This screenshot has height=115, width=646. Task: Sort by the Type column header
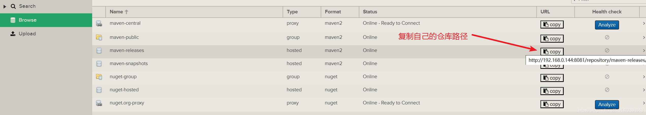[302, 12]
